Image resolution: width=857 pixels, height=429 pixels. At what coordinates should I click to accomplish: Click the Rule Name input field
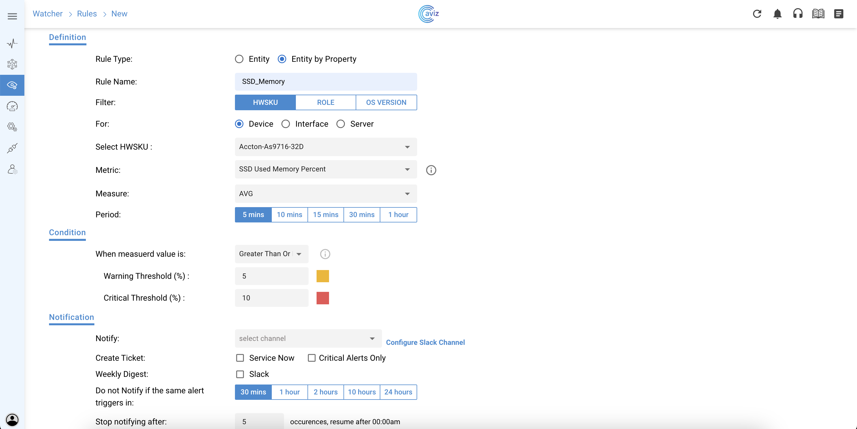click(x=325, y=82)
